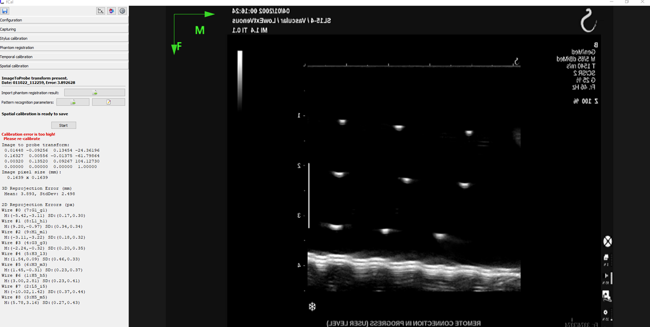Open the Temporal calibration section
650x327 pixels.
[x=64, y=56]
